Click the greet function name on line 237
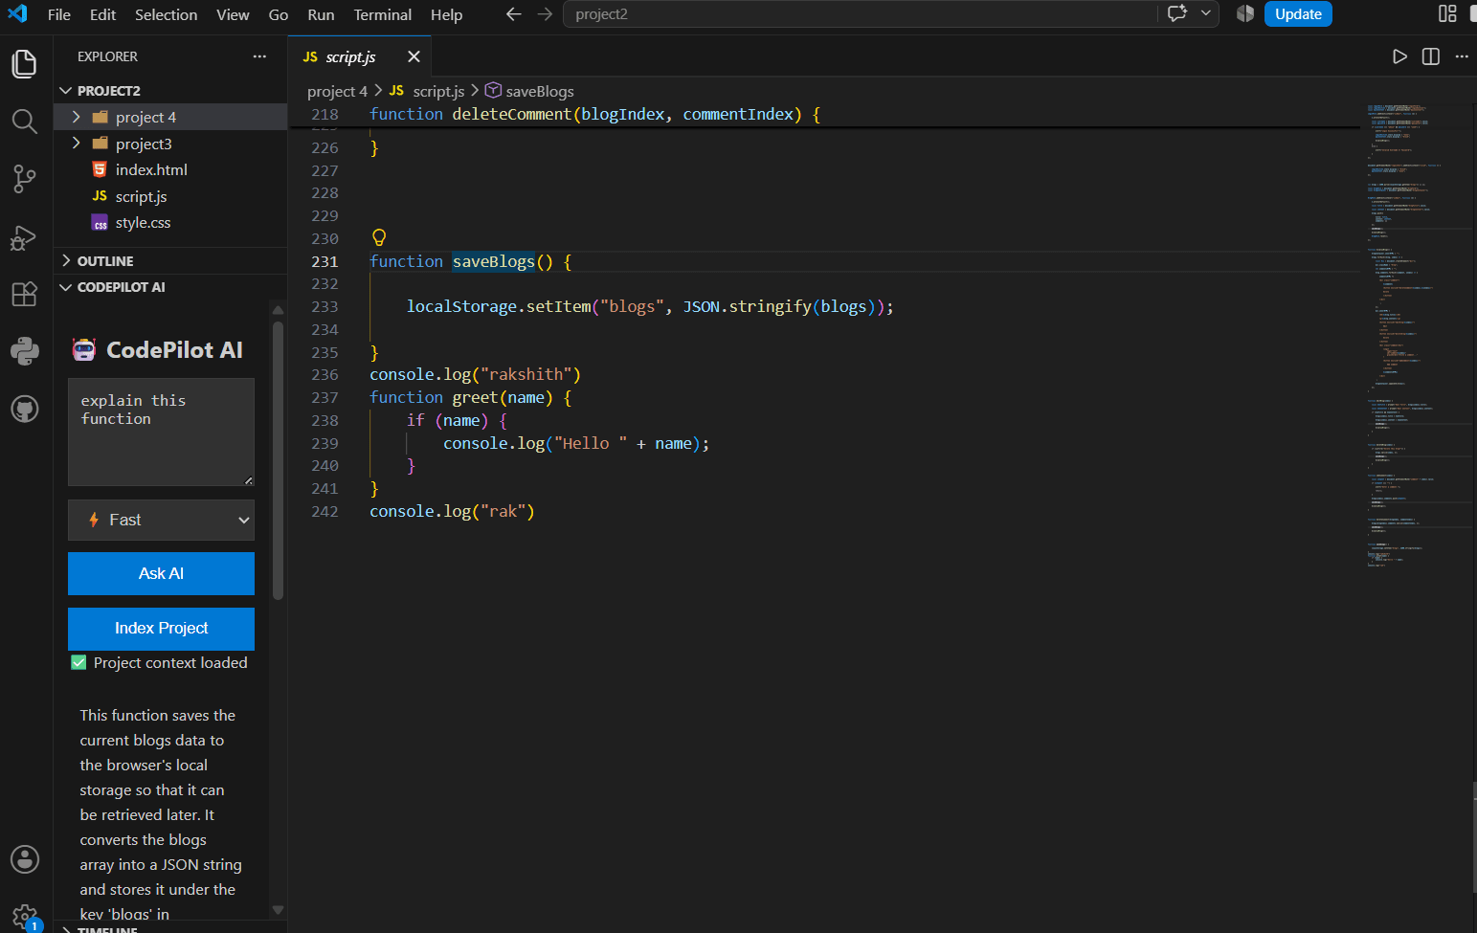Image resolution: width=1477 pixels, height=933 pixels. click(475, 397)
